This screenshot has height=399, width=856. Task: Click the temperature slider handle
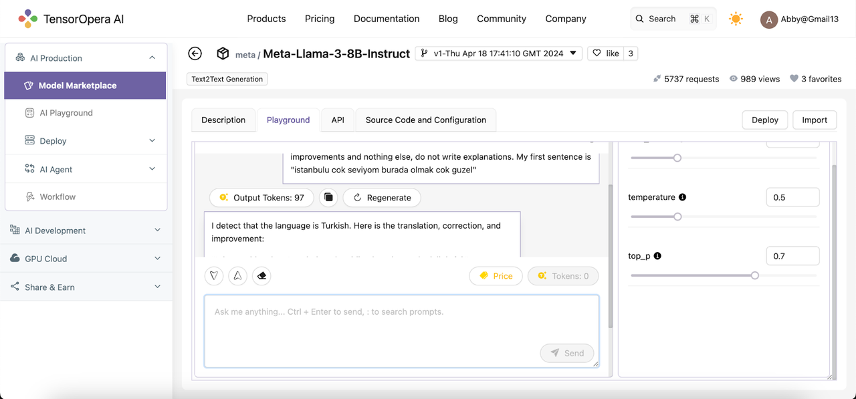677,217
